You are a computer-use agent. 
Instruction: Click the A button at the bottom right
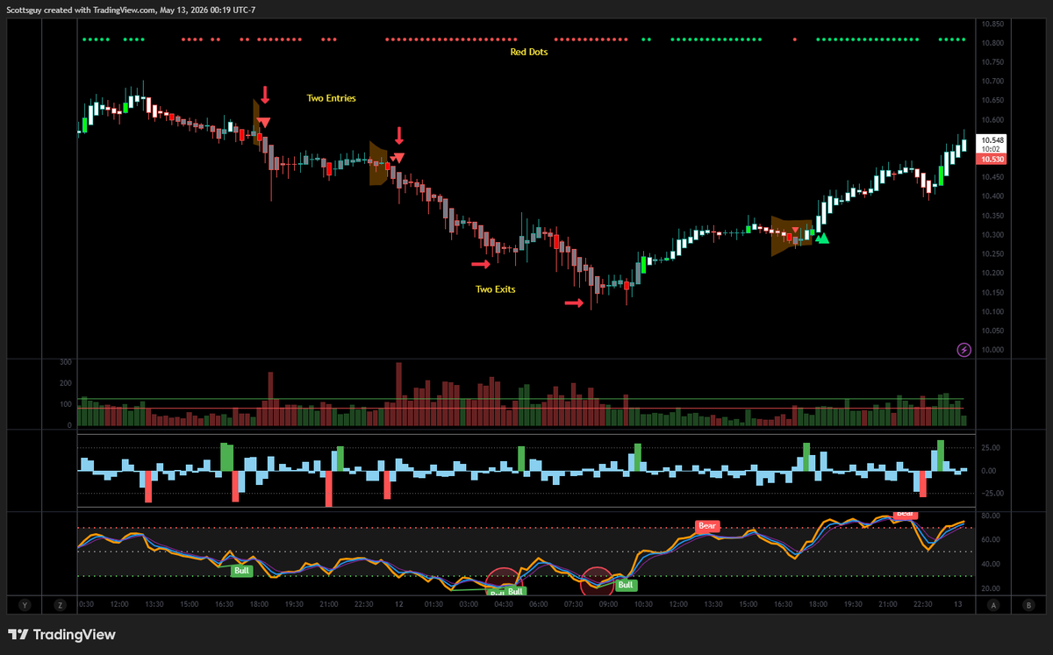[992, 604]
